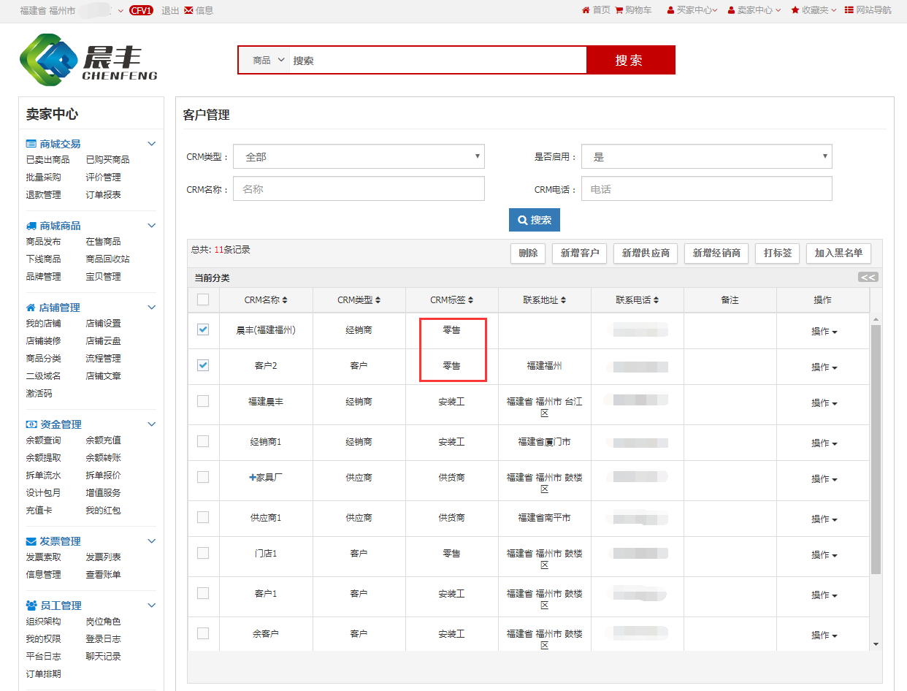Open 操作 dropdown for 客户2 row
This screenshot has width=907, height=691.
[824, 367]
